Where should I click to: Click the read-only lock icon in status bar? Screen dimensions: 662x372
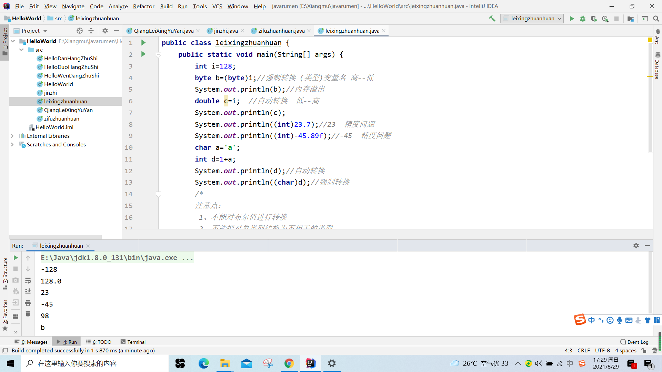pos(644,351)
